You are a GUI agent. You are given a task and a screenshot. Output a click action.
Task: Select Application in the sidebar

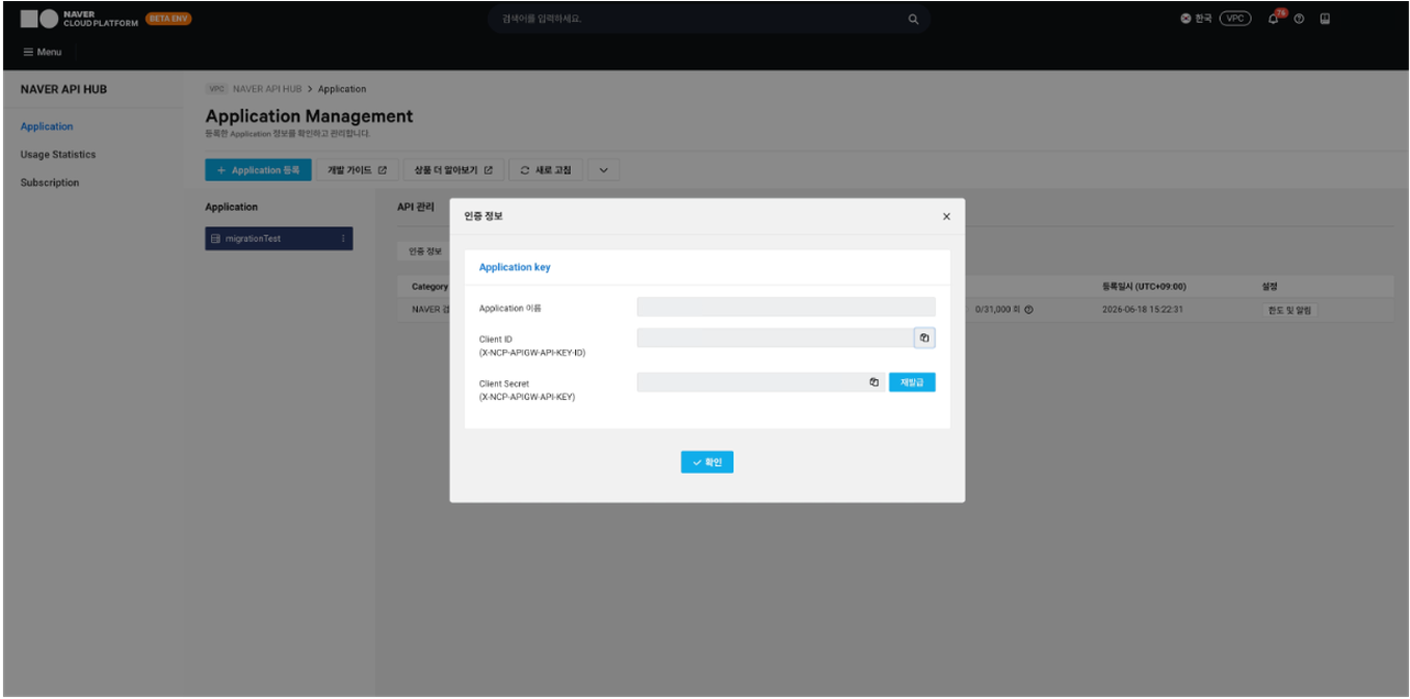coord(47,126)
